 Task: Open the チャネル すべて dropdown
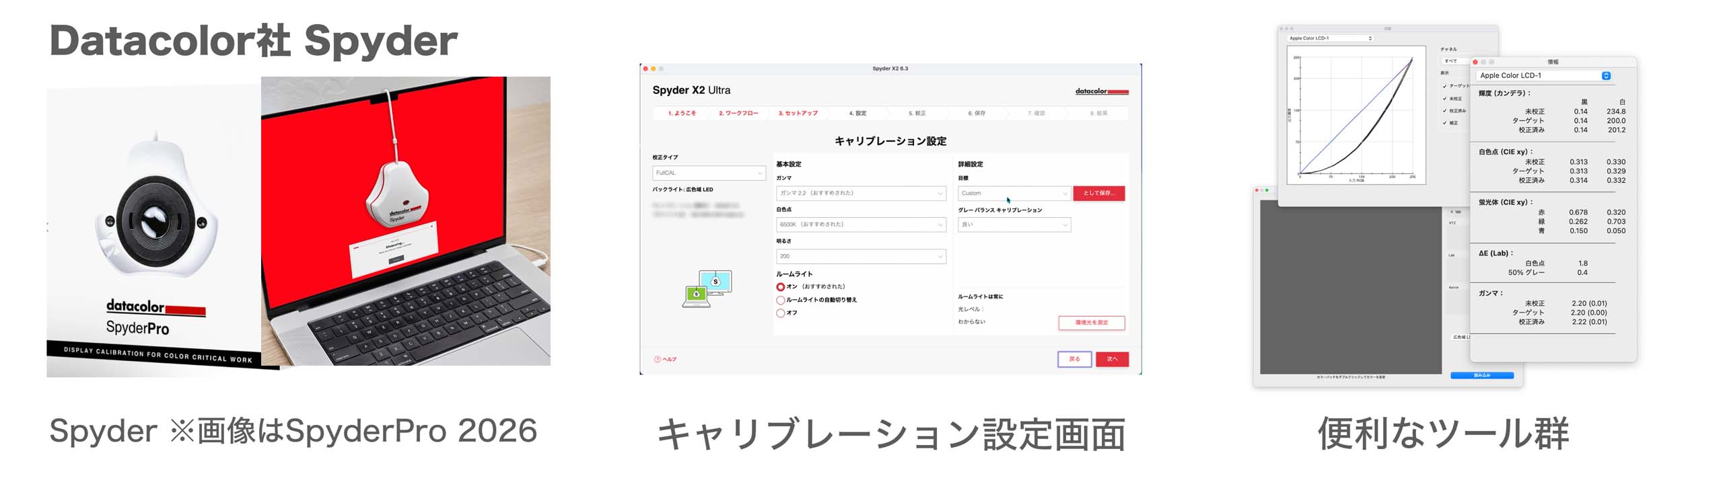[x=1455, y=61]
